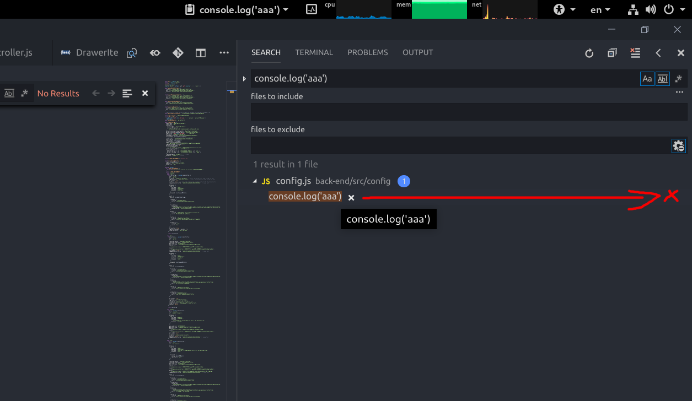Refresh the search results
Viewport: 692px width, 401px height.
589,53
